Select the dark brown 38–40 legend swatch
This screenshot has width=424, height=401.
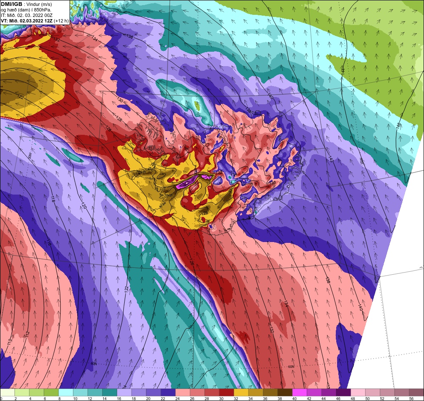coord(285,393)
